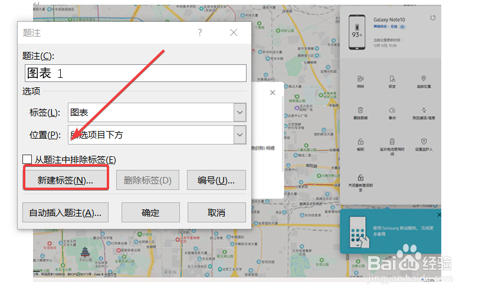
Task: Click the erase data (删除数据) trash icon
Action: click(x=360, y=110)
